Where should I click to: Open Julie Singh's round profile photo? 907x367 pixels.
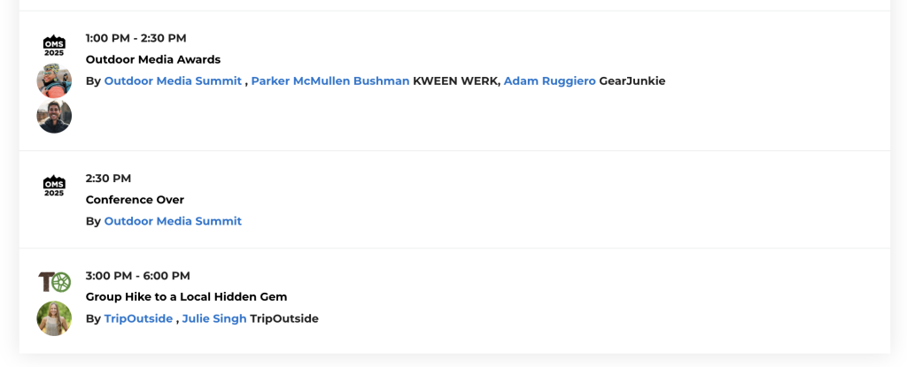[54, 318]
